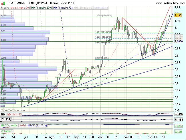Click the 1,07 horizontal level label
The width and height of the screenshot is (186, 140).
(x=3, y=31)
